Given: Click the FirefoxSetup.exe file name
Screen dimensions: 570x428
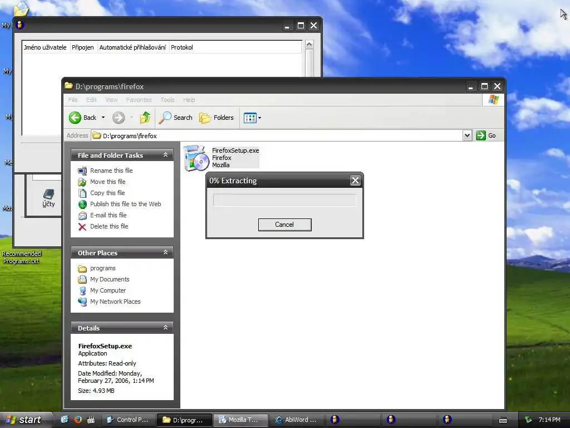Looking at the screenshot, I should click(235, 150).
